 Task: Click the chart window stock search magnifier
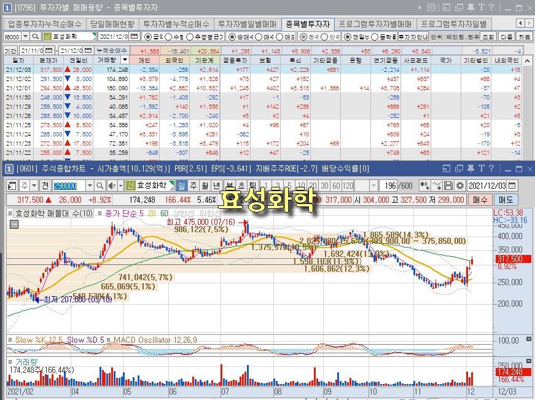coord(100,186)
